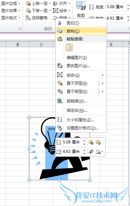Click the mini toolbar Crop icon
Viewport: 130px width, 206px height.
(x=91, y=152)
